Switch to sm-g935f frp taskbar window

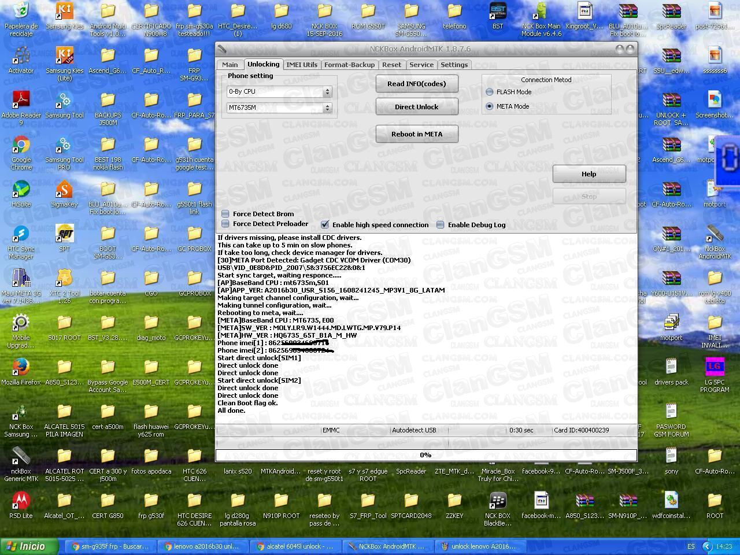tap(109, 546)
